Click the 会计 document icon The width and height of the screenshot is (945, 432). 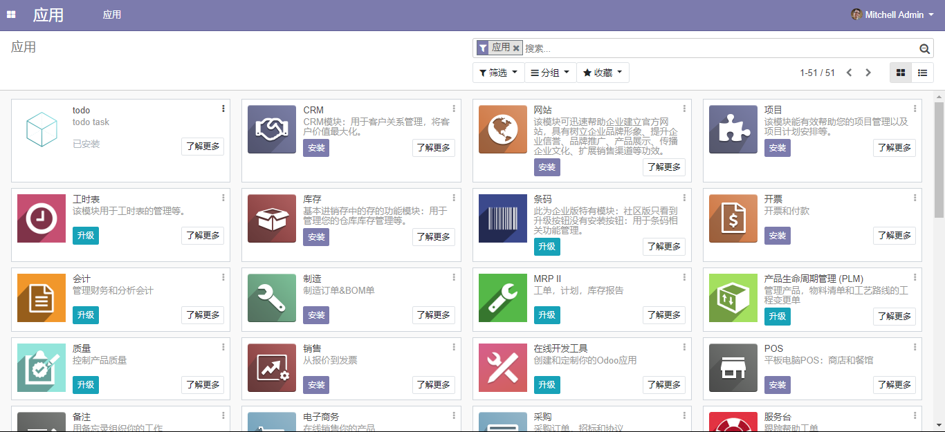42,298
